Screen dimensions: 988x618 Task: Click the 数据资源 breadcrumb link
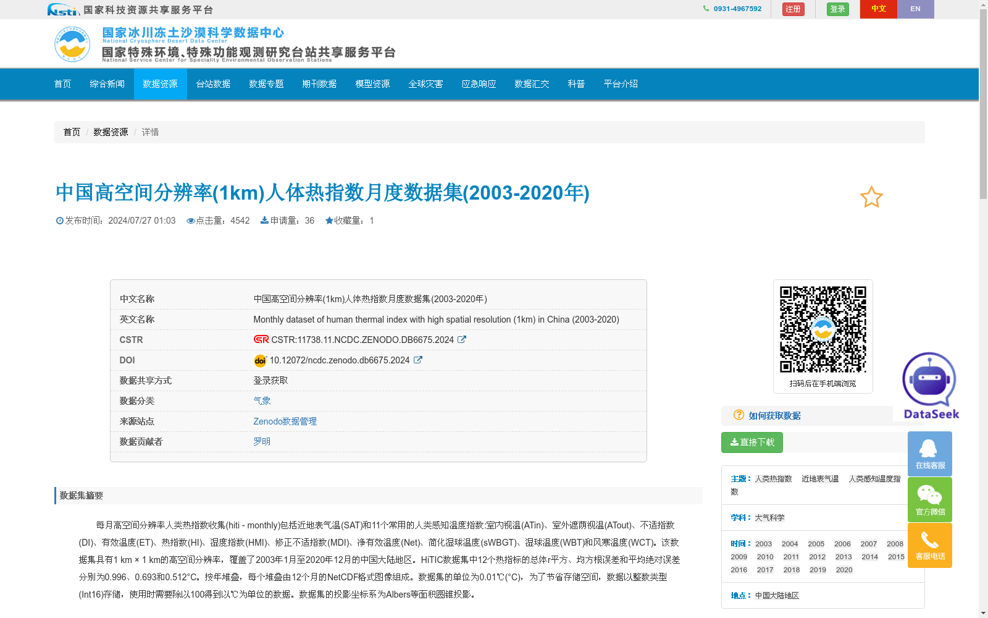111,132
